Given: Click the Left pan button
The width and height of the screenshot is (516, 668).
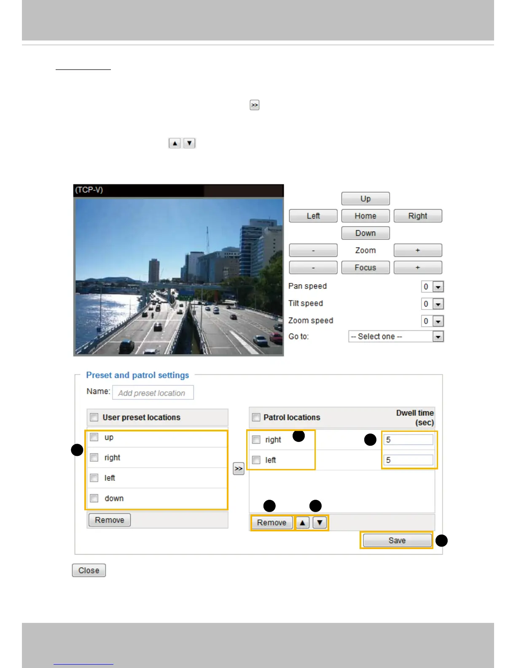Looking at the screenshot, I should point(313,216).
